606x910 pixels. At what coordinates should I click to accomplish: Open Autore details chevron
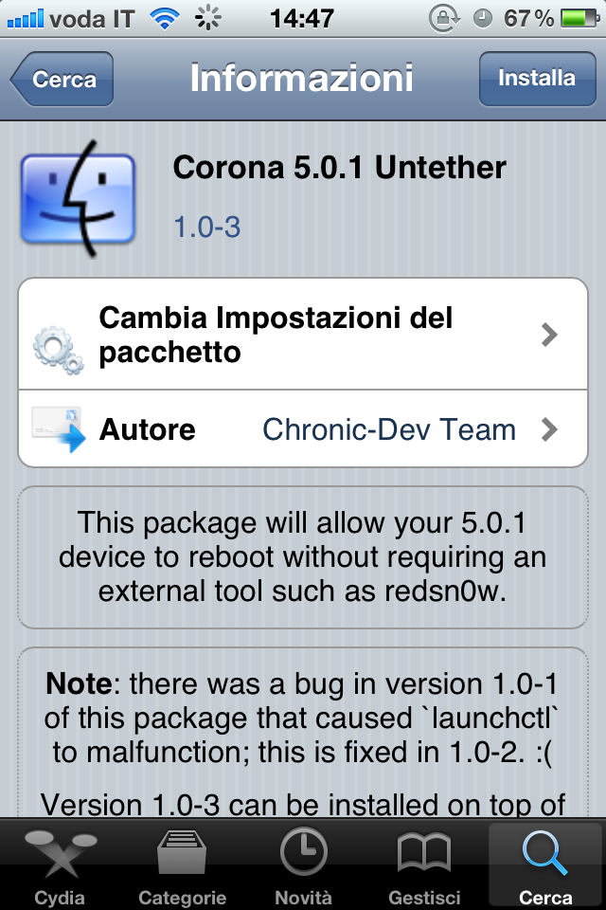[549, 429]
